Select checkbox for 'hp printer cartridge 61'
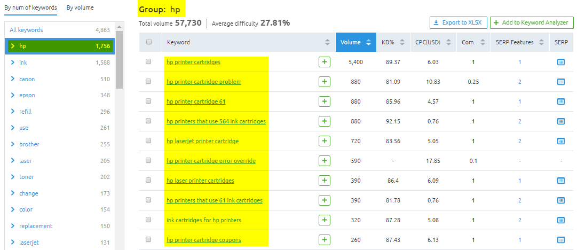 tap(148, 101)
